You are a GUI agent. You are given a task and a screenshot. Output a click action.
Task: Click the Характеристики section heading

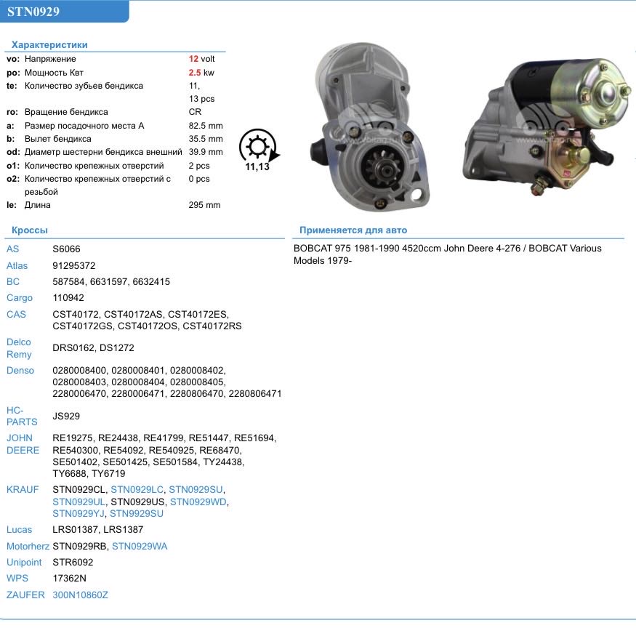click(49, 45)
